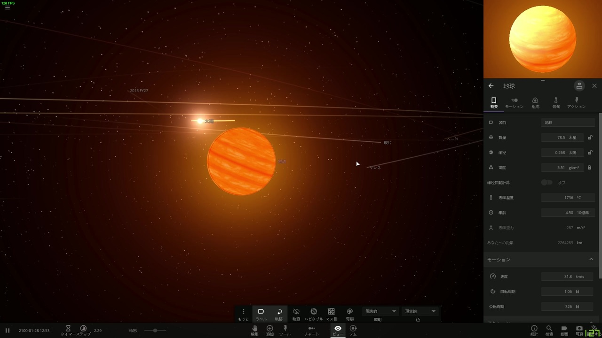This screenshot has height=338, width=602.
Task: Switch to the アクション tab
Action: tap(577, 102)
